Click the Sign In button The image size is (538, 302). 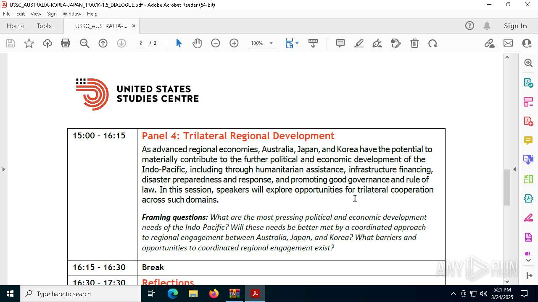(x=515, y=26)
